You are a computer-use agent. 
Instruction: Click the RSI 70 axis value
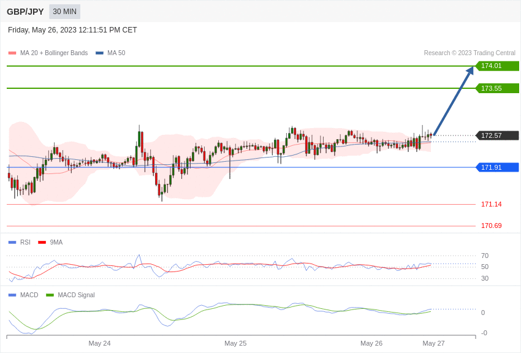click(485, 256)
